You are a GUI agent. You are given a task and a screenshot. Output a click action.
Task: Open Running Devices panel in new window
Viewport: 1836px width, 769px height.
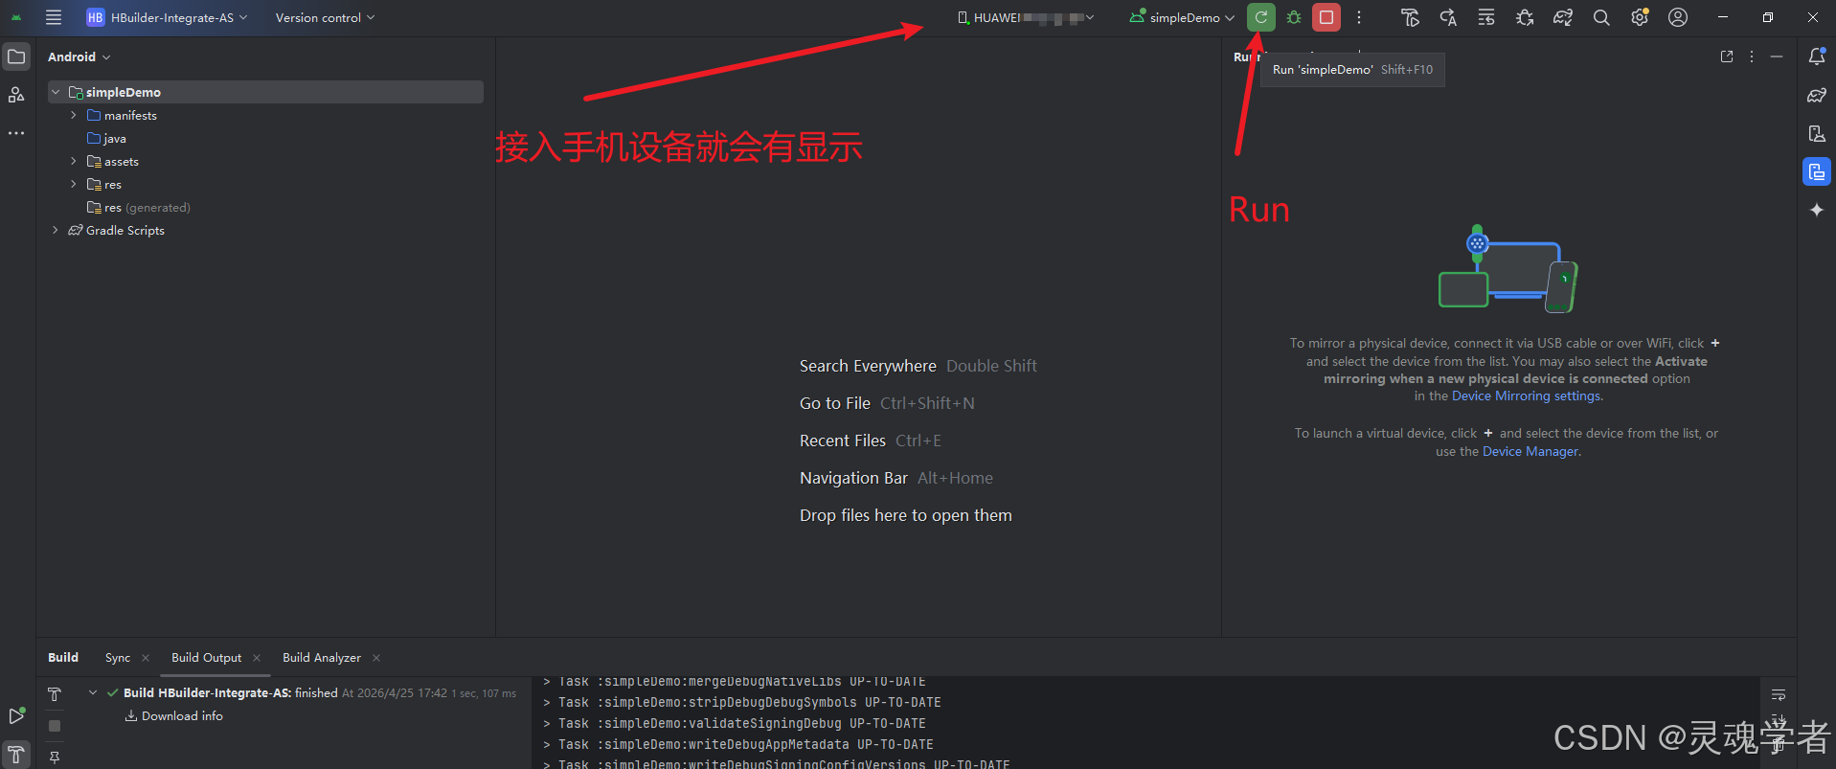[1727, 57]
